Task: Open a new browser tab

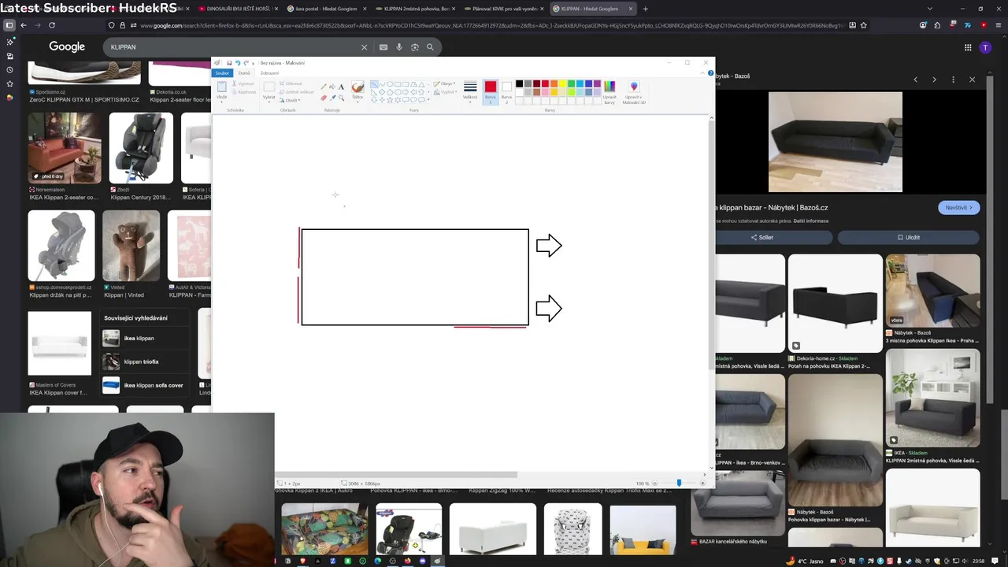Action: (646, 9)
